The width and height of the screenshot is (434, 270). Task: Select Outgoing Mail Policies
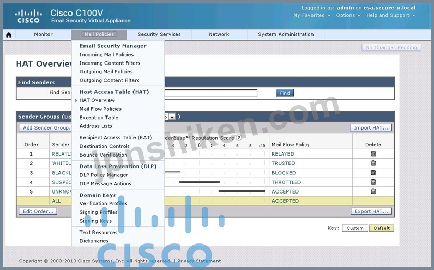[x=106, y=72]
